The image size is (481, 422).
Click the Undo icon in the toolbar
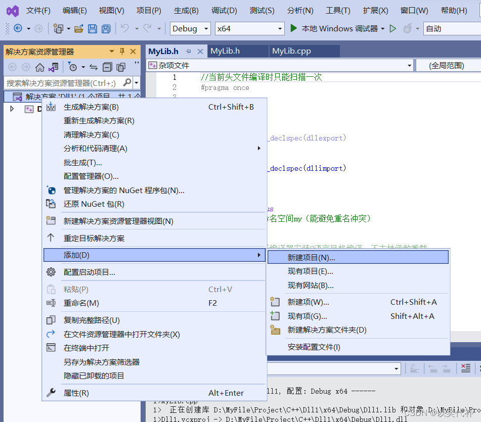coord(124,29)
